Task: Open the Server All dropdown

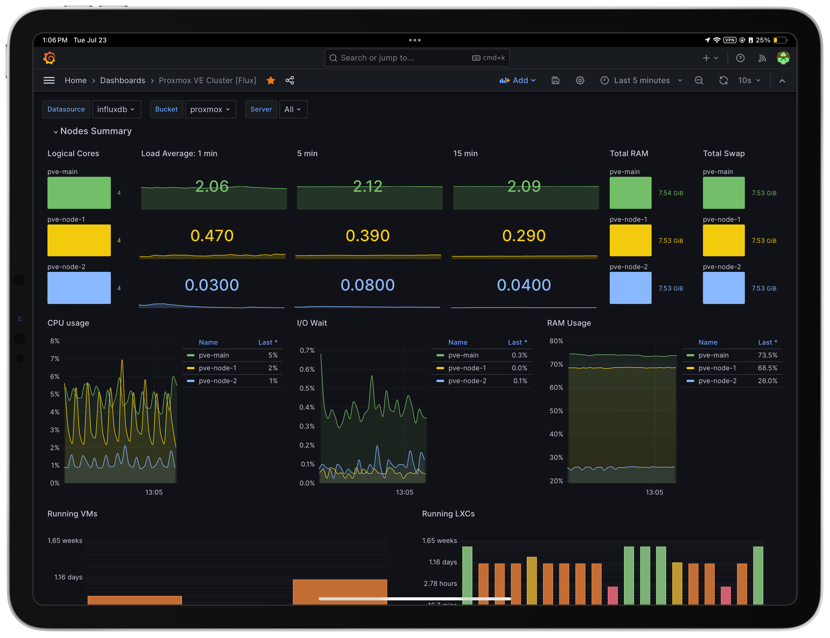Action: (293, 109)
